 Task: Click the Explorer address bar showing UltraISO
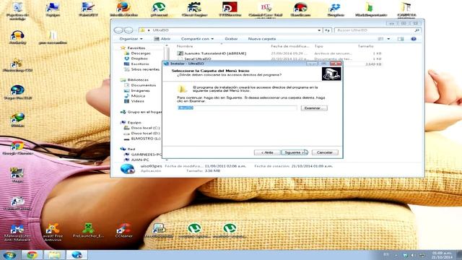230,30
